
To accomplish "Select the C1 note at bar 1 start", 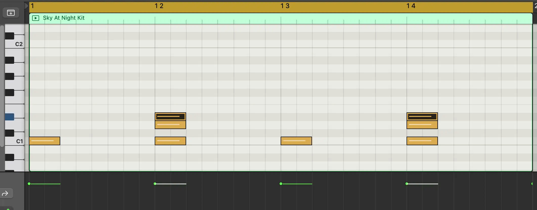I will tap(44, 141).
